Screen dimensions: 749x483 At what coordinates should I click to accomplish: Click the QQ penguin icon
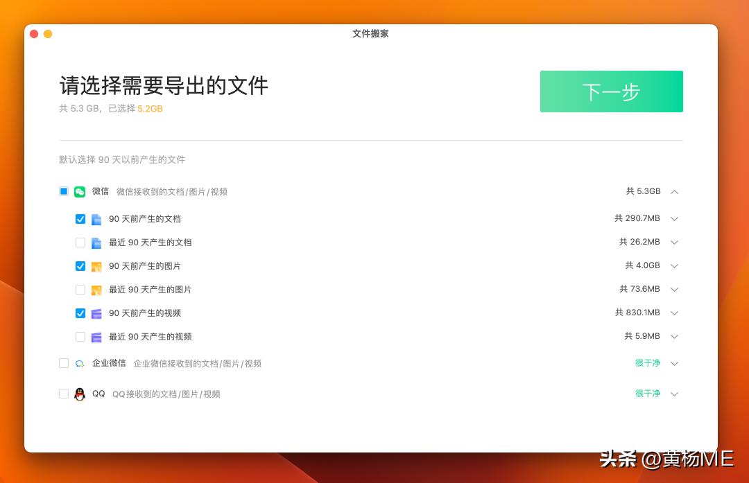coord(79,394)
